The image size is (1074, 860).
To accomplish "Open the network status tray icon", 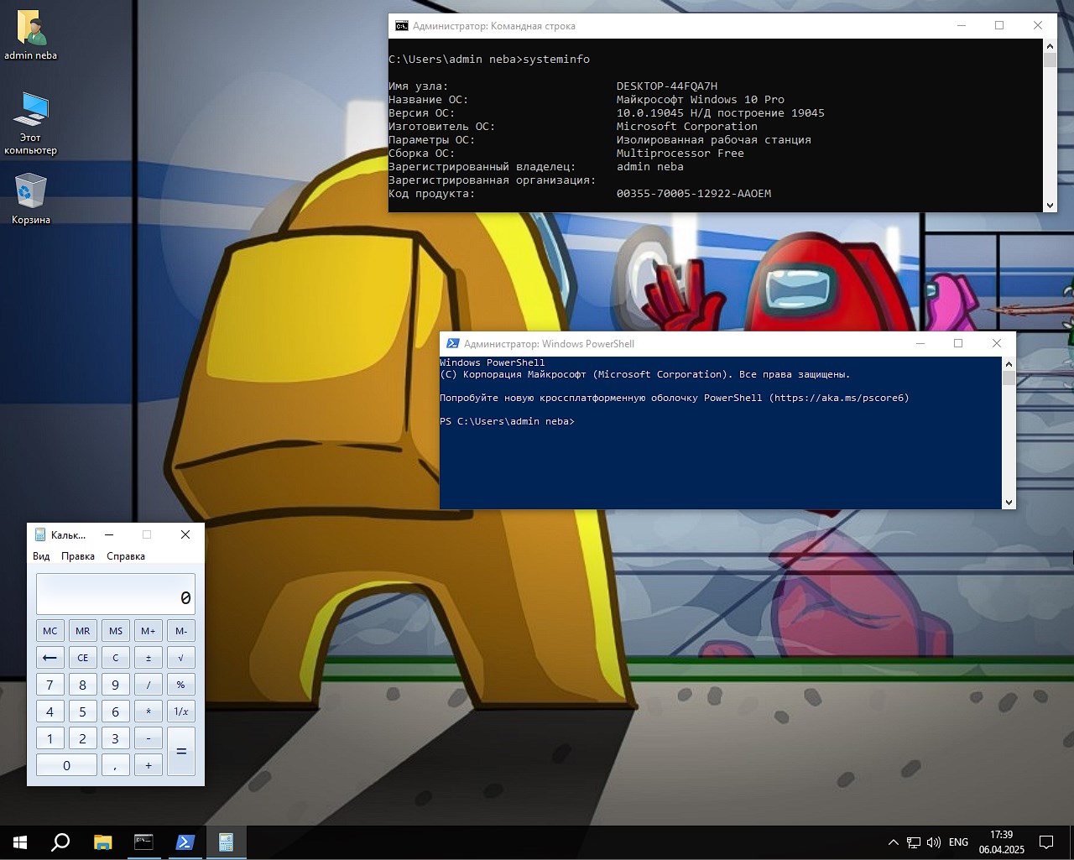I will point(914,842).
